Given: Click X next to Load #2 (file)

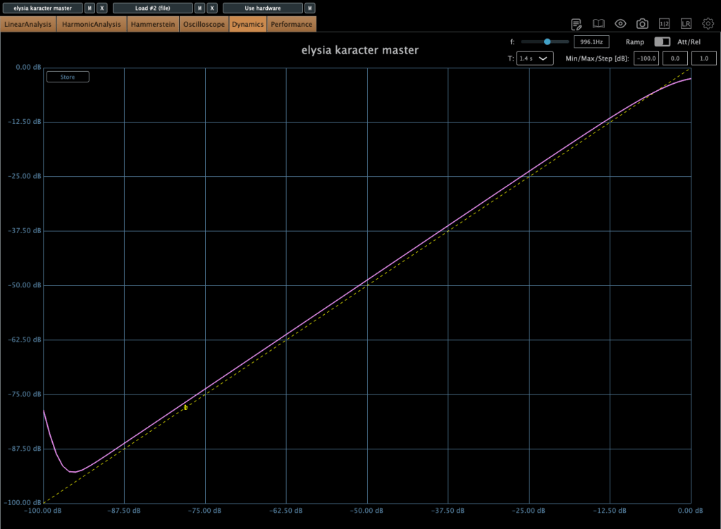Looking at the screenshot, I should [x=212, y=8].
